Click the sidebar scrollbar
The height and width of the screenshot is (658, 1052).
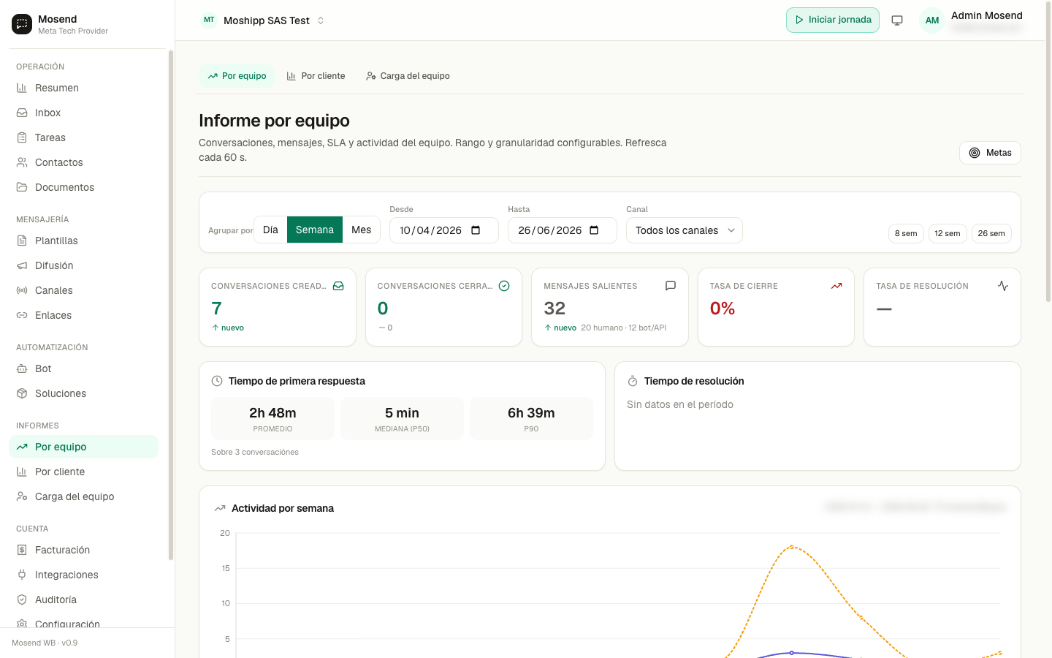(x=171, y=305)
